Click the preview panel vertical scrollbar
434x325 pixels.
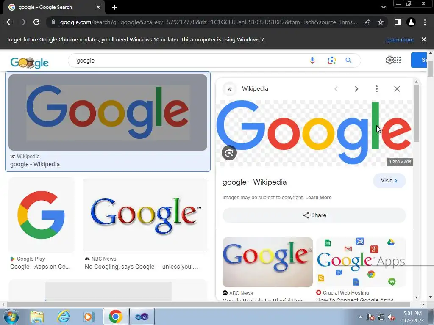tap(416, 113)
